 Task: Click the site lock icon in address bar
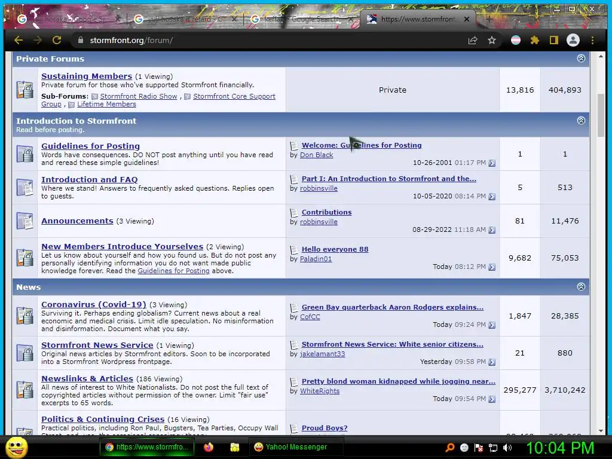coord(81,40)
